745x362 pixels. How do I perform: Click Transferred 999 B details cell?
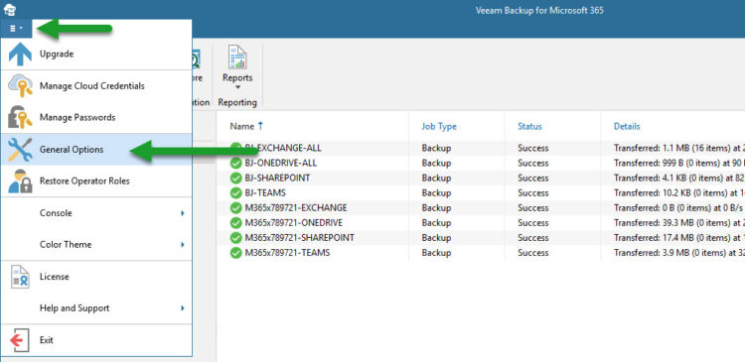tap(679, 164)
